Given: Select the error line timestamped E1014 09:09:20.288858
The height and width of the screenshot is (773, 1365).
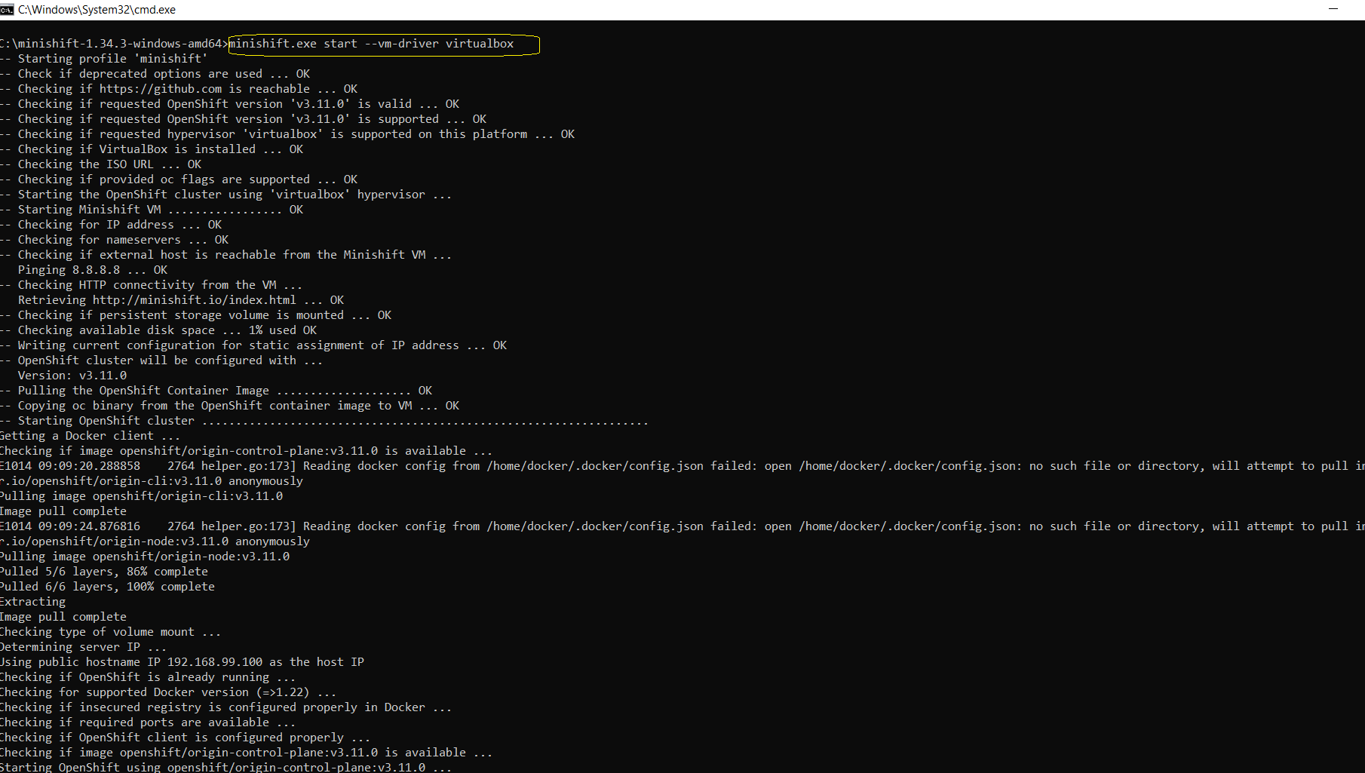Looking at the screenshot, I should 682,466.
